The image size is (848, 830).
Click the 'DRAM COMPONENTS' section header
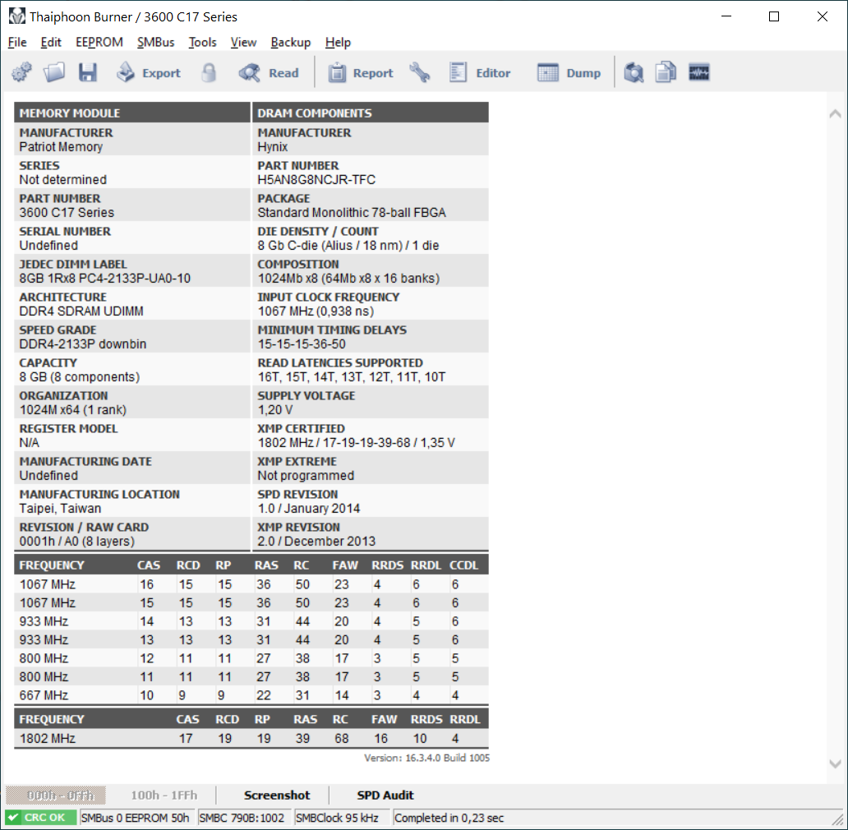click(x=371, y=113)
